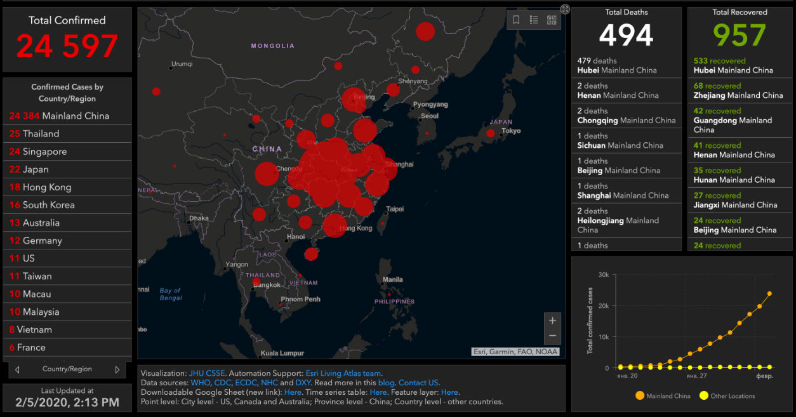Go to next Country/Region list tab
Screen dimensions: 796x417
coord(117,369)
